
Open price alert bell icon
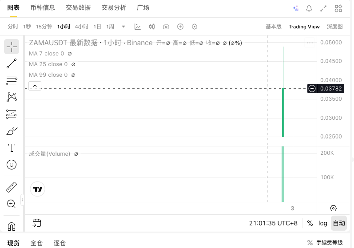(309, 8)
